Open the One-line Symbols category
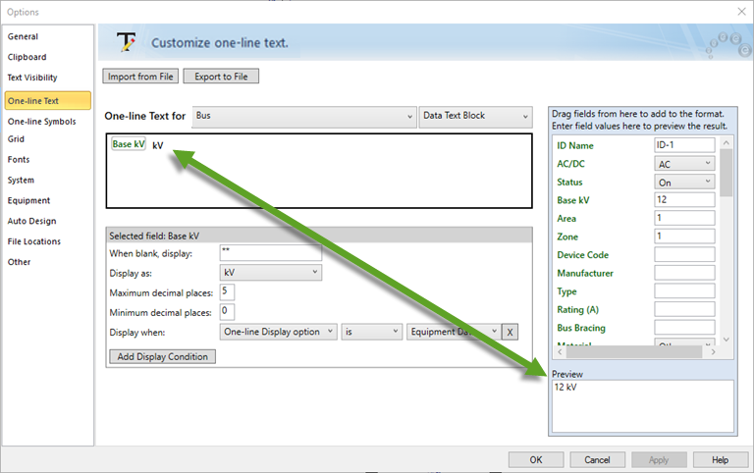Image resolution: width=754 pixels, height=473 pixels. point(42,122)
